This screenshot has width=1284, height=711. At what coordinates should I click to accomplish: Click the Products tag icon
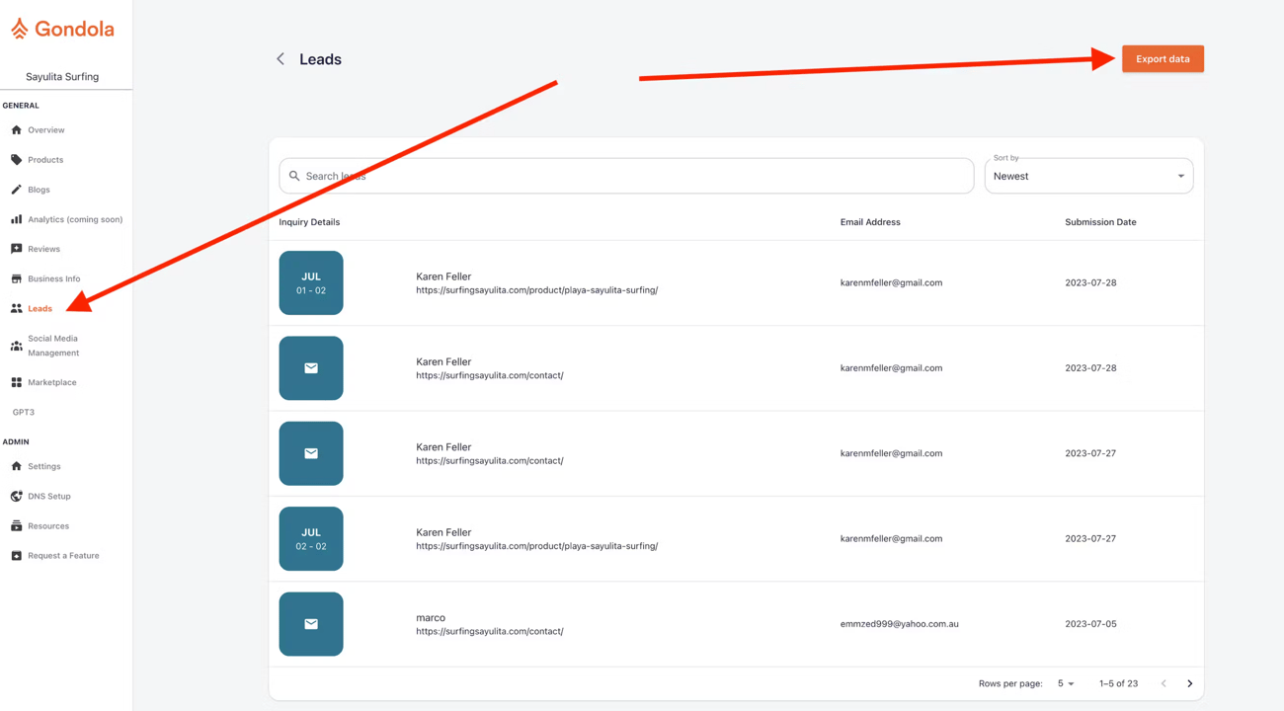[17, 159]
